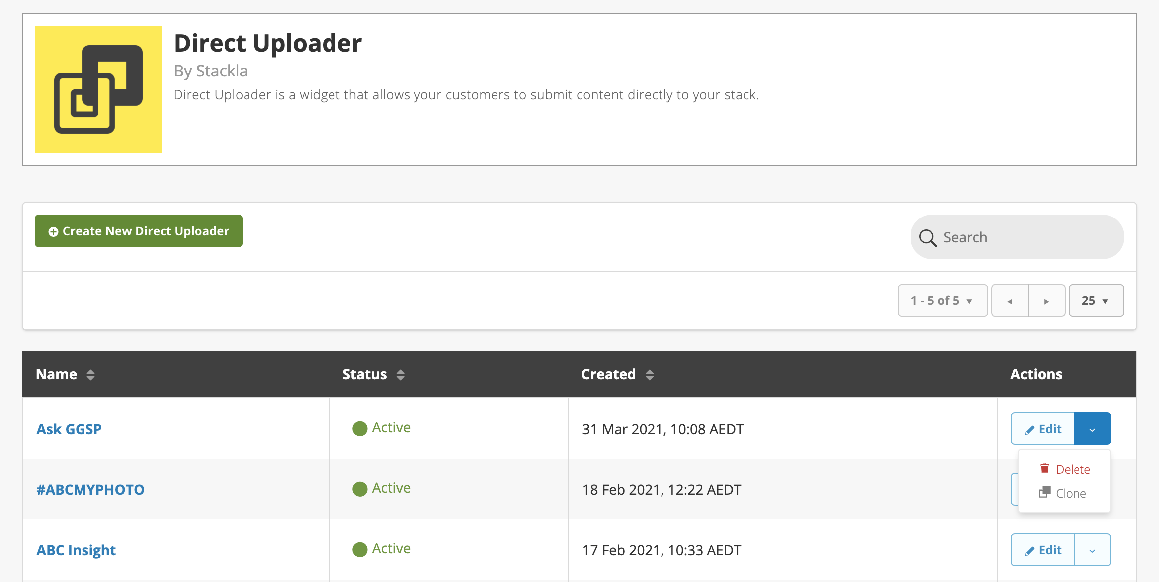
Task: Open the 1 - 5 of 5 dropdown
Action: [942, 301]
